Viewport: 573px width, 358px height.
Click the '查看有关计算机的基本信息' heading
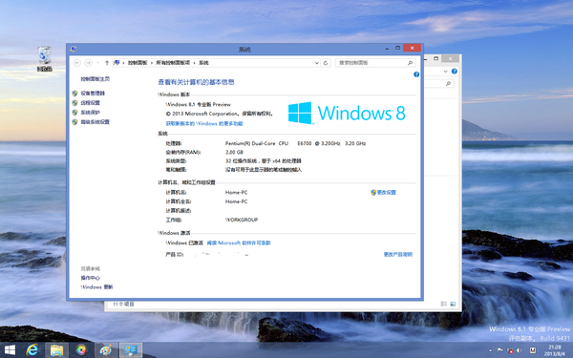pyautogui.click(x=196, y=82)
